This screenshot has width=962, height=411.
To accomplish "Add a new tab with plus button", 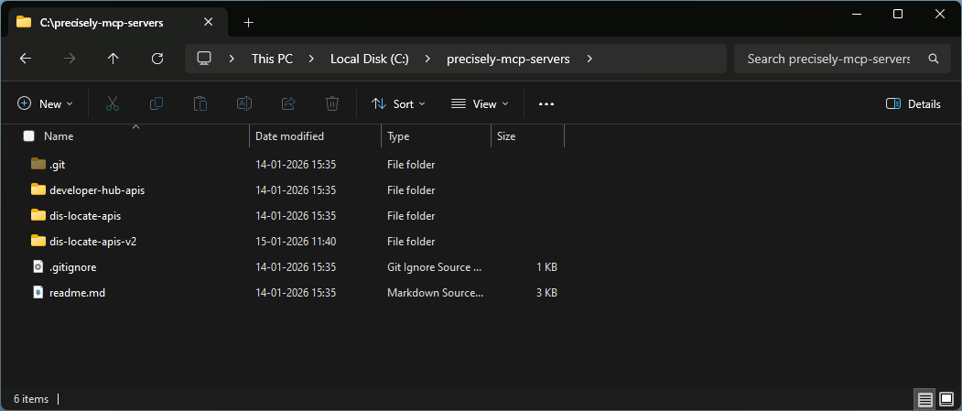I will click(248, 22).
